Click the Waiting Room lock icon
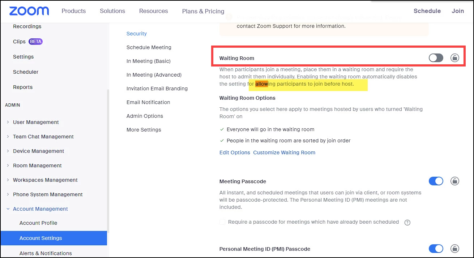 (x=455, y=58)
